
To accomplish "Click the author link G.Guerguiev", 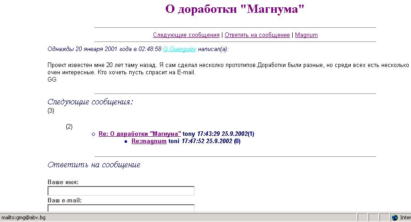I will [x=179, y=49].
